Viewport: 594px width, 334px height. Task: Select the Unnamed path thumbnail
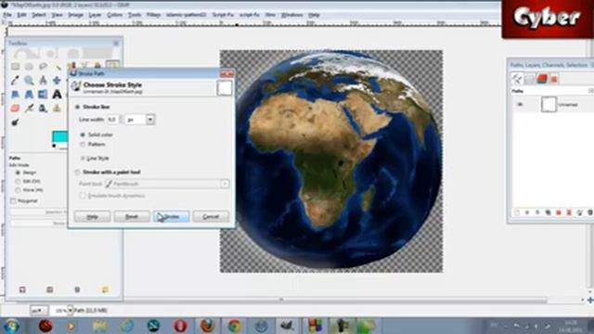coord(549,105)
